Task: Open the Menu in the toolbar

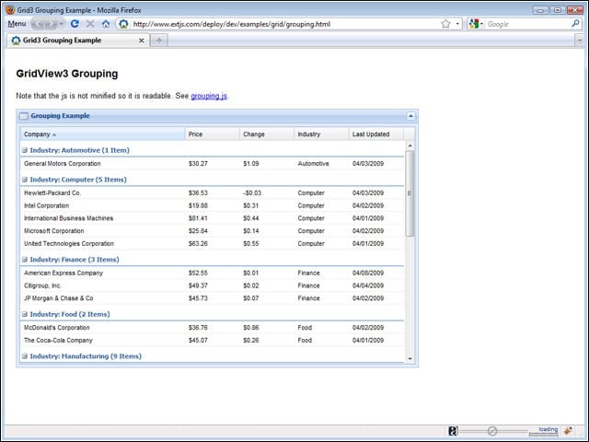Action: pyautogui.click(x=17, y=24)
